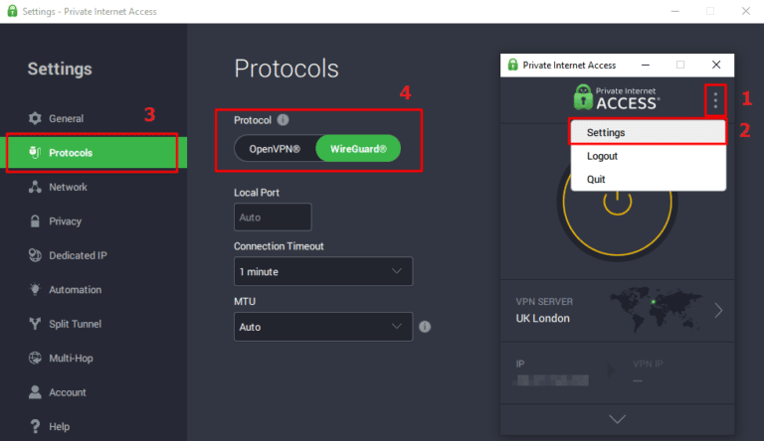
Task: Close the PIA client window
Action: (x=716, y=65)
